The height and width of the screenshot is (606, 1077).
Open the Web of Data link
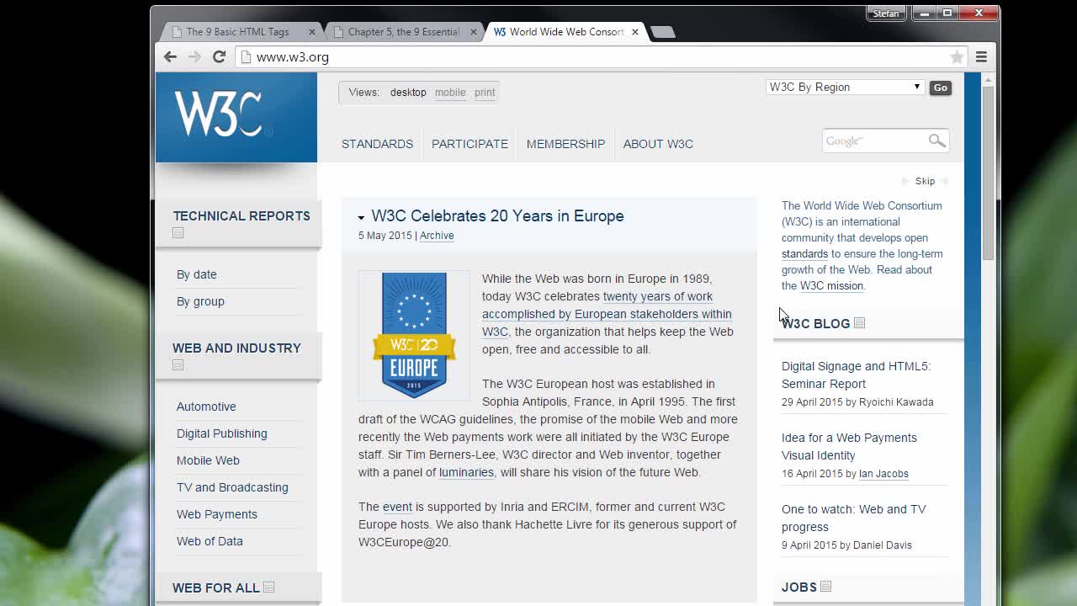click(x=210, y=541)
